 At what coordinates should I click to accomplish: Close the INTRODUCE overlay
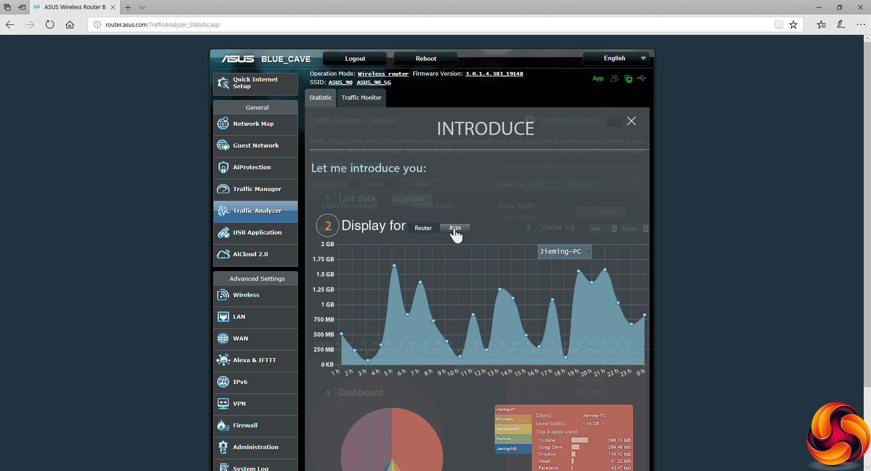[631, 121]
